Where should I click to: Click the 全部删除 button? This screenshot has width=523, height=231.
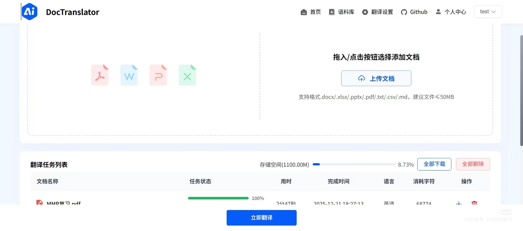pyautogui.click(x=473, y=164)
